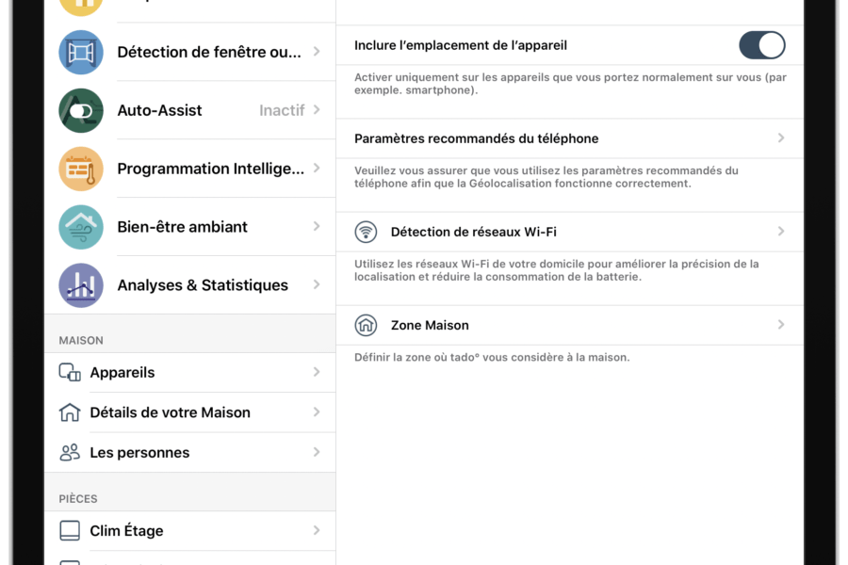Tap the chevron on Détails de votre Maison
Screen dimensions: 848x565
pyautogui.click(x=317, y=412)
